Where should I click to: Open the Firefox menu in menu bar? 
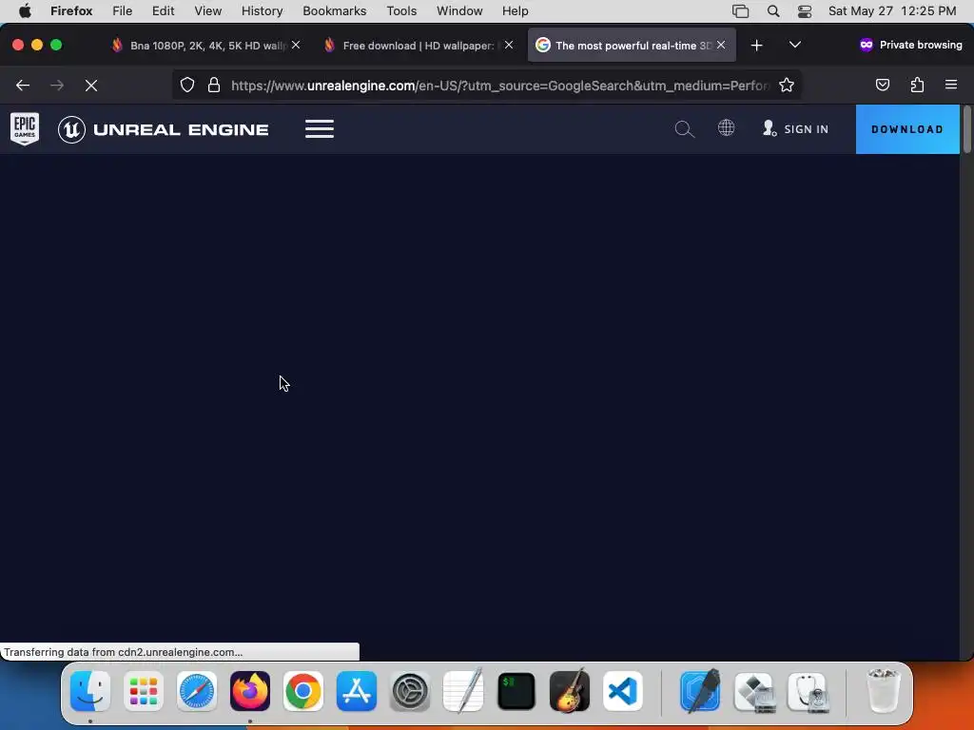click(x=71, y=11)
